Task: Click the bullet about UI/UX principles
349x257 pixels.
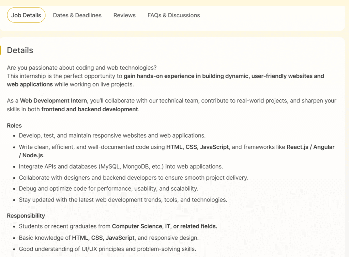Action: 106,249
